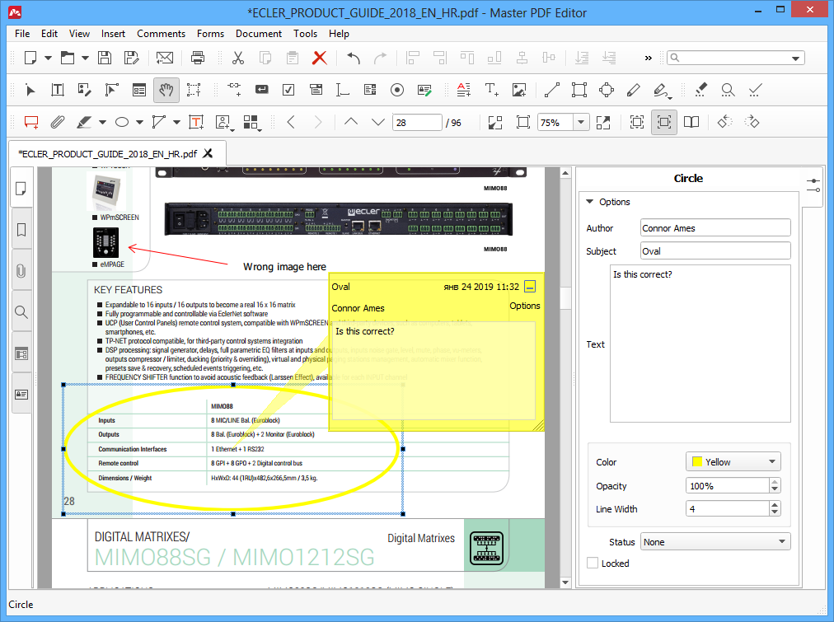This screenshot has width=834, height=622.
Task: Open the Attachments side panel
Action: (21, 271)
